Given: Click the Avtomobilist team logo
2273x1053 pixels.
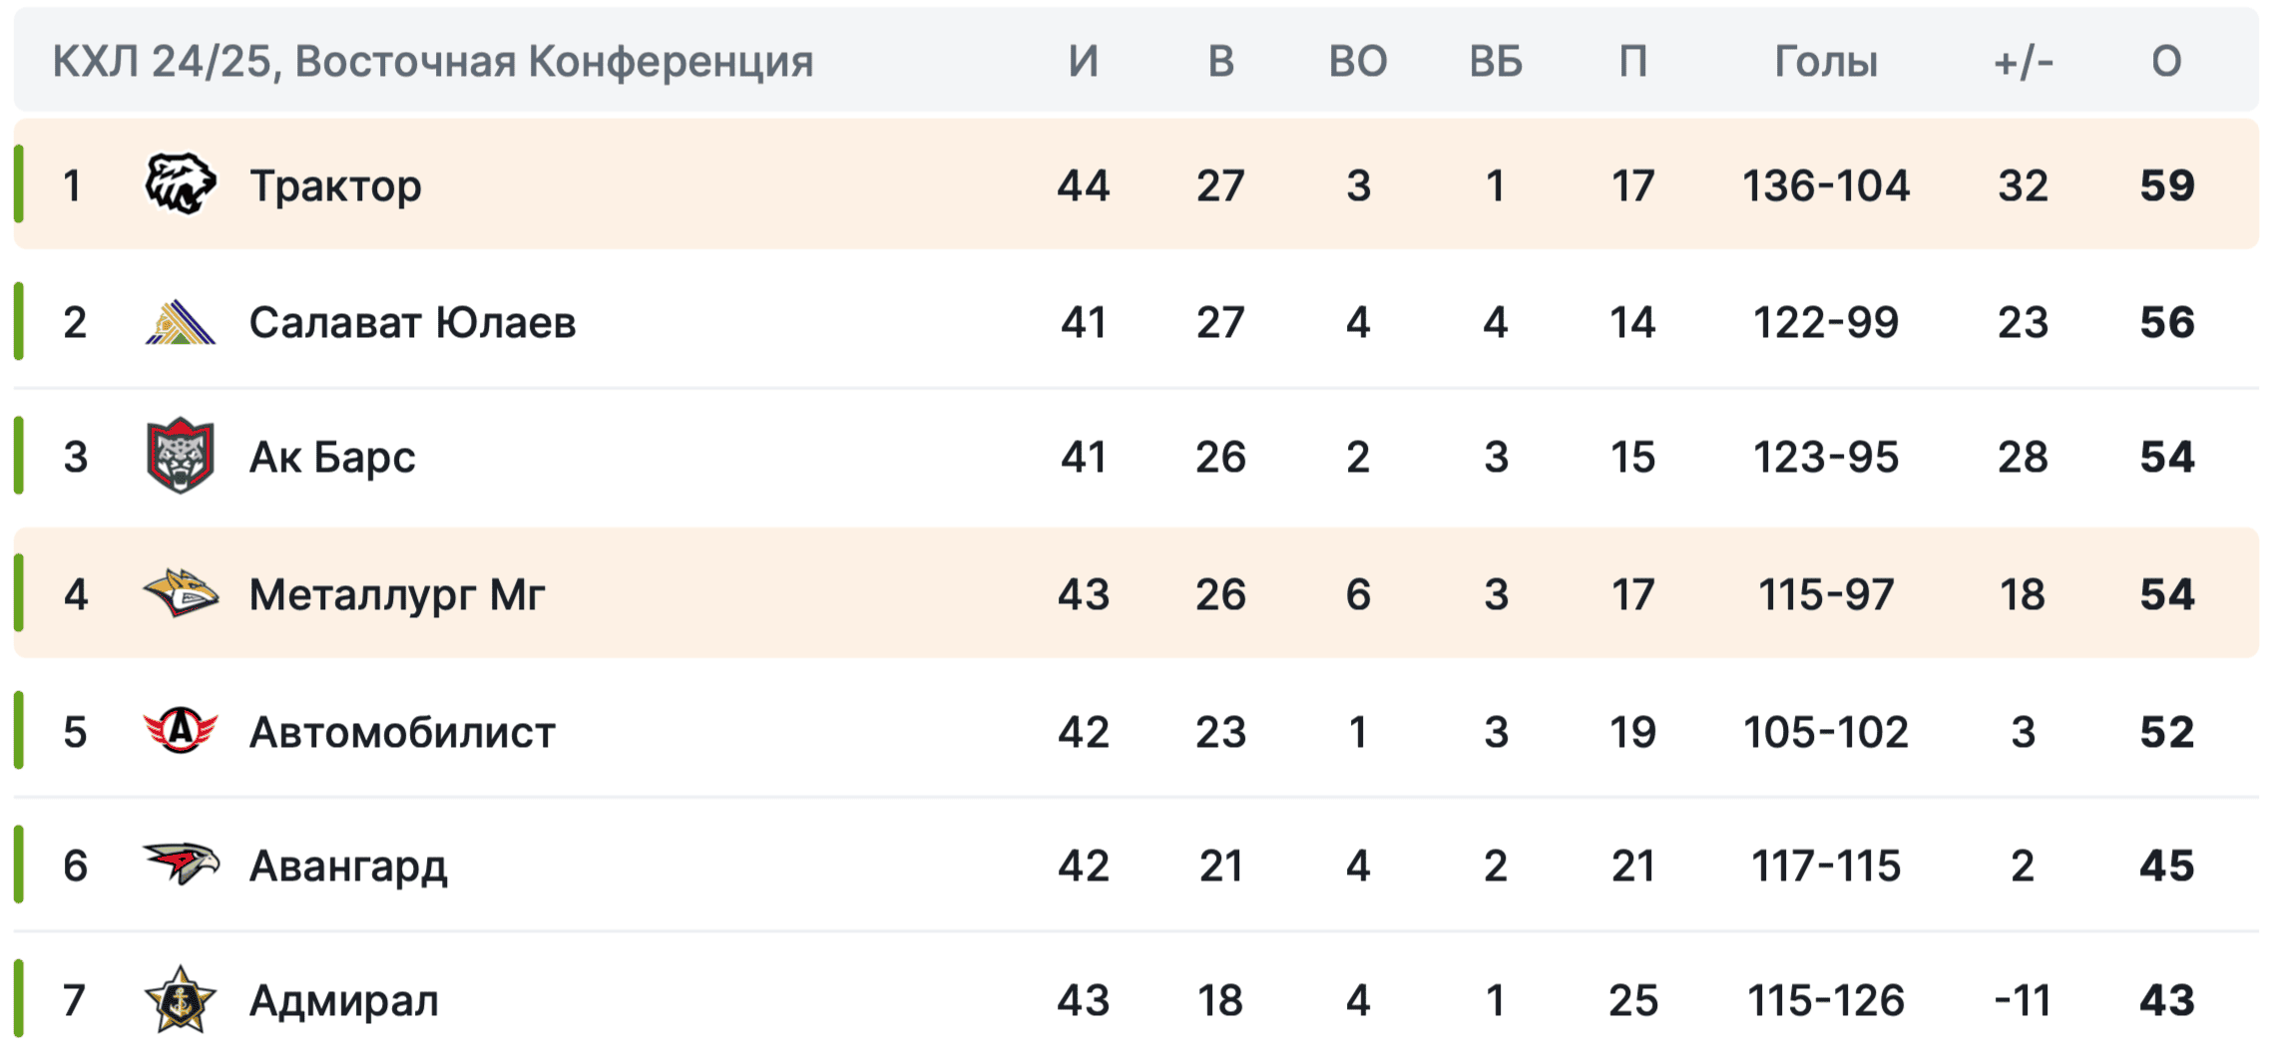Looking at the screenshot, I should pos(180,731).
